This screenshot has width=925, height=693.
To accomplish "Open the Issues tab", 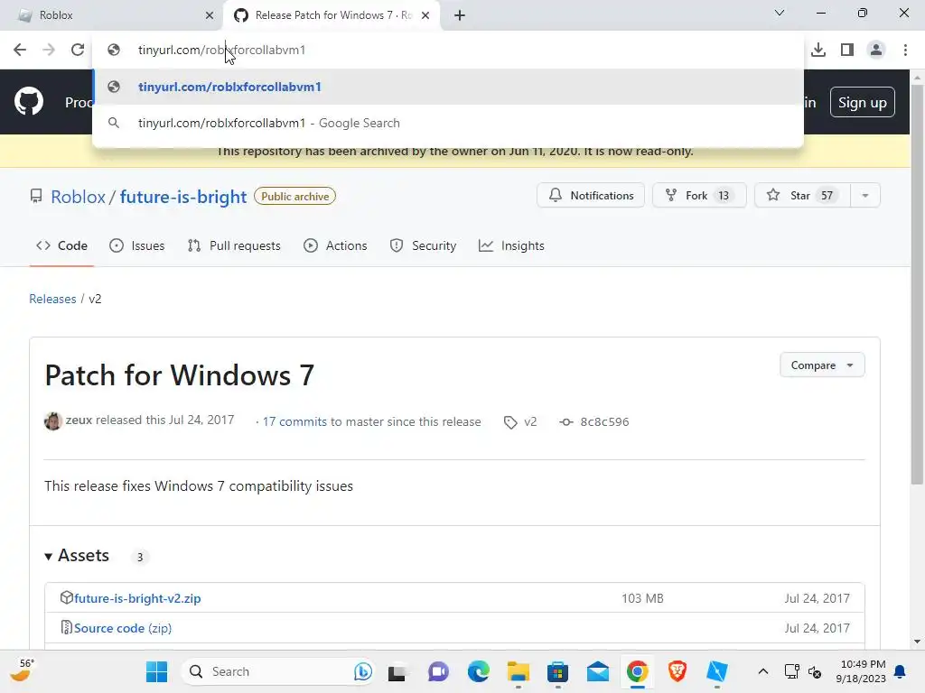I will (137, 245).
